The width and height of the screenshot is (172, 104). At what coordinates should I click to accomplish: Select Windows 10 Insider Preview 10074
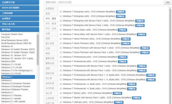tap(18, 49)
